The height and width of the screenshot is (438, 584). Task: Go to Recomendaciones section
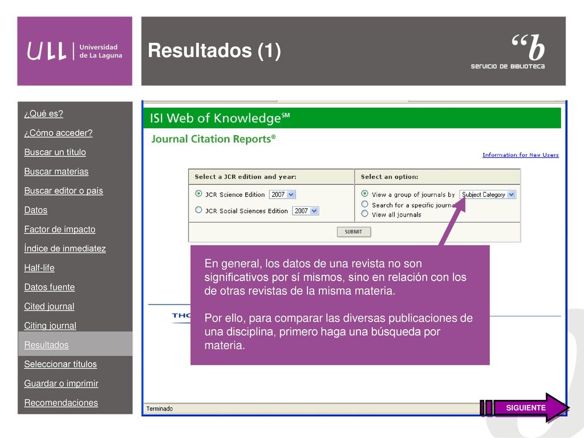tap(61, 403)
